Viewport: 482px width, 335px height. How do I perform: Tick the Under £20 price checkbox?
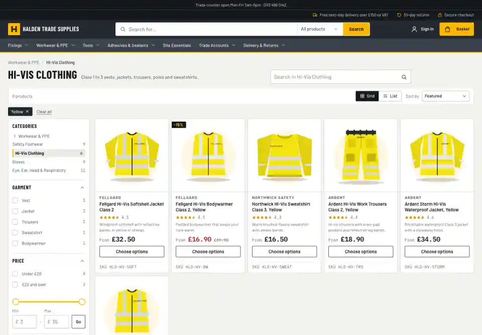(15, 274)
